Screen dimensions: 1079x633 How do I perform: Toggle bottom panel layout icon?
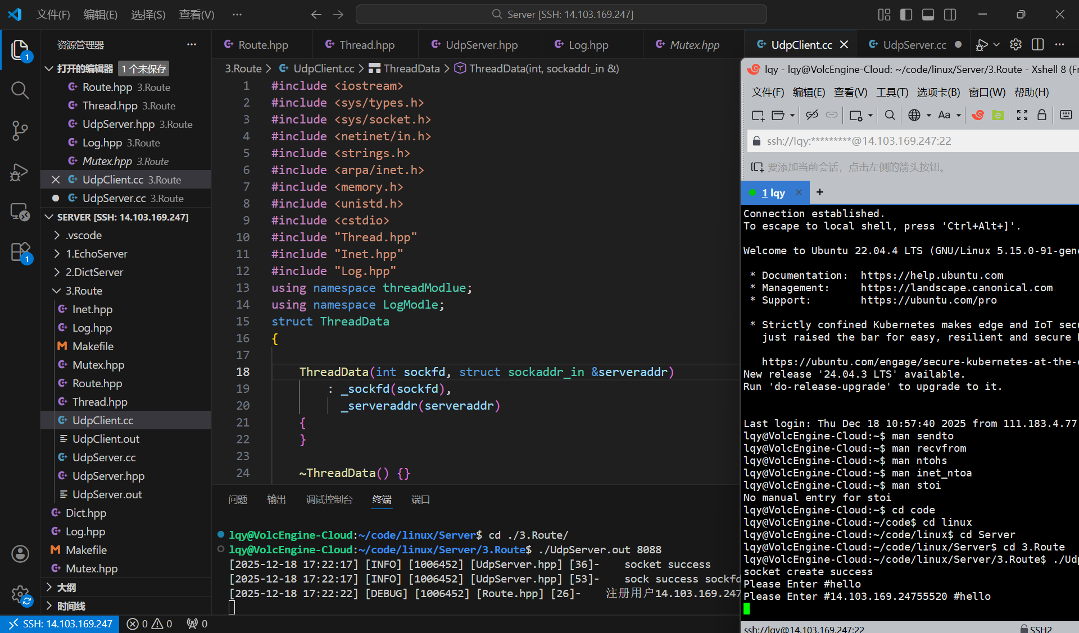point(928,15)
